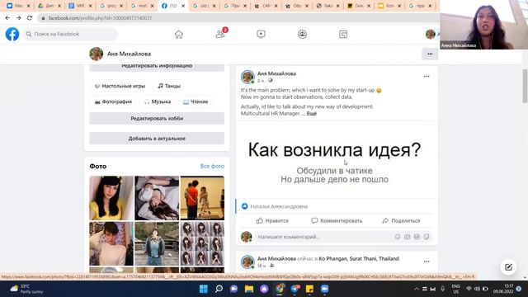Open the Все фото link
Image resolution: width=528 pixels, height=297 pixels.
click(x=212, y=166)
